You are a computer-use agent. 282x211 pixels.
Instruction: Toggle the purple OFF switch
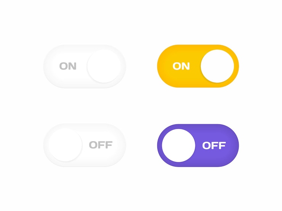tap(198, 145)
